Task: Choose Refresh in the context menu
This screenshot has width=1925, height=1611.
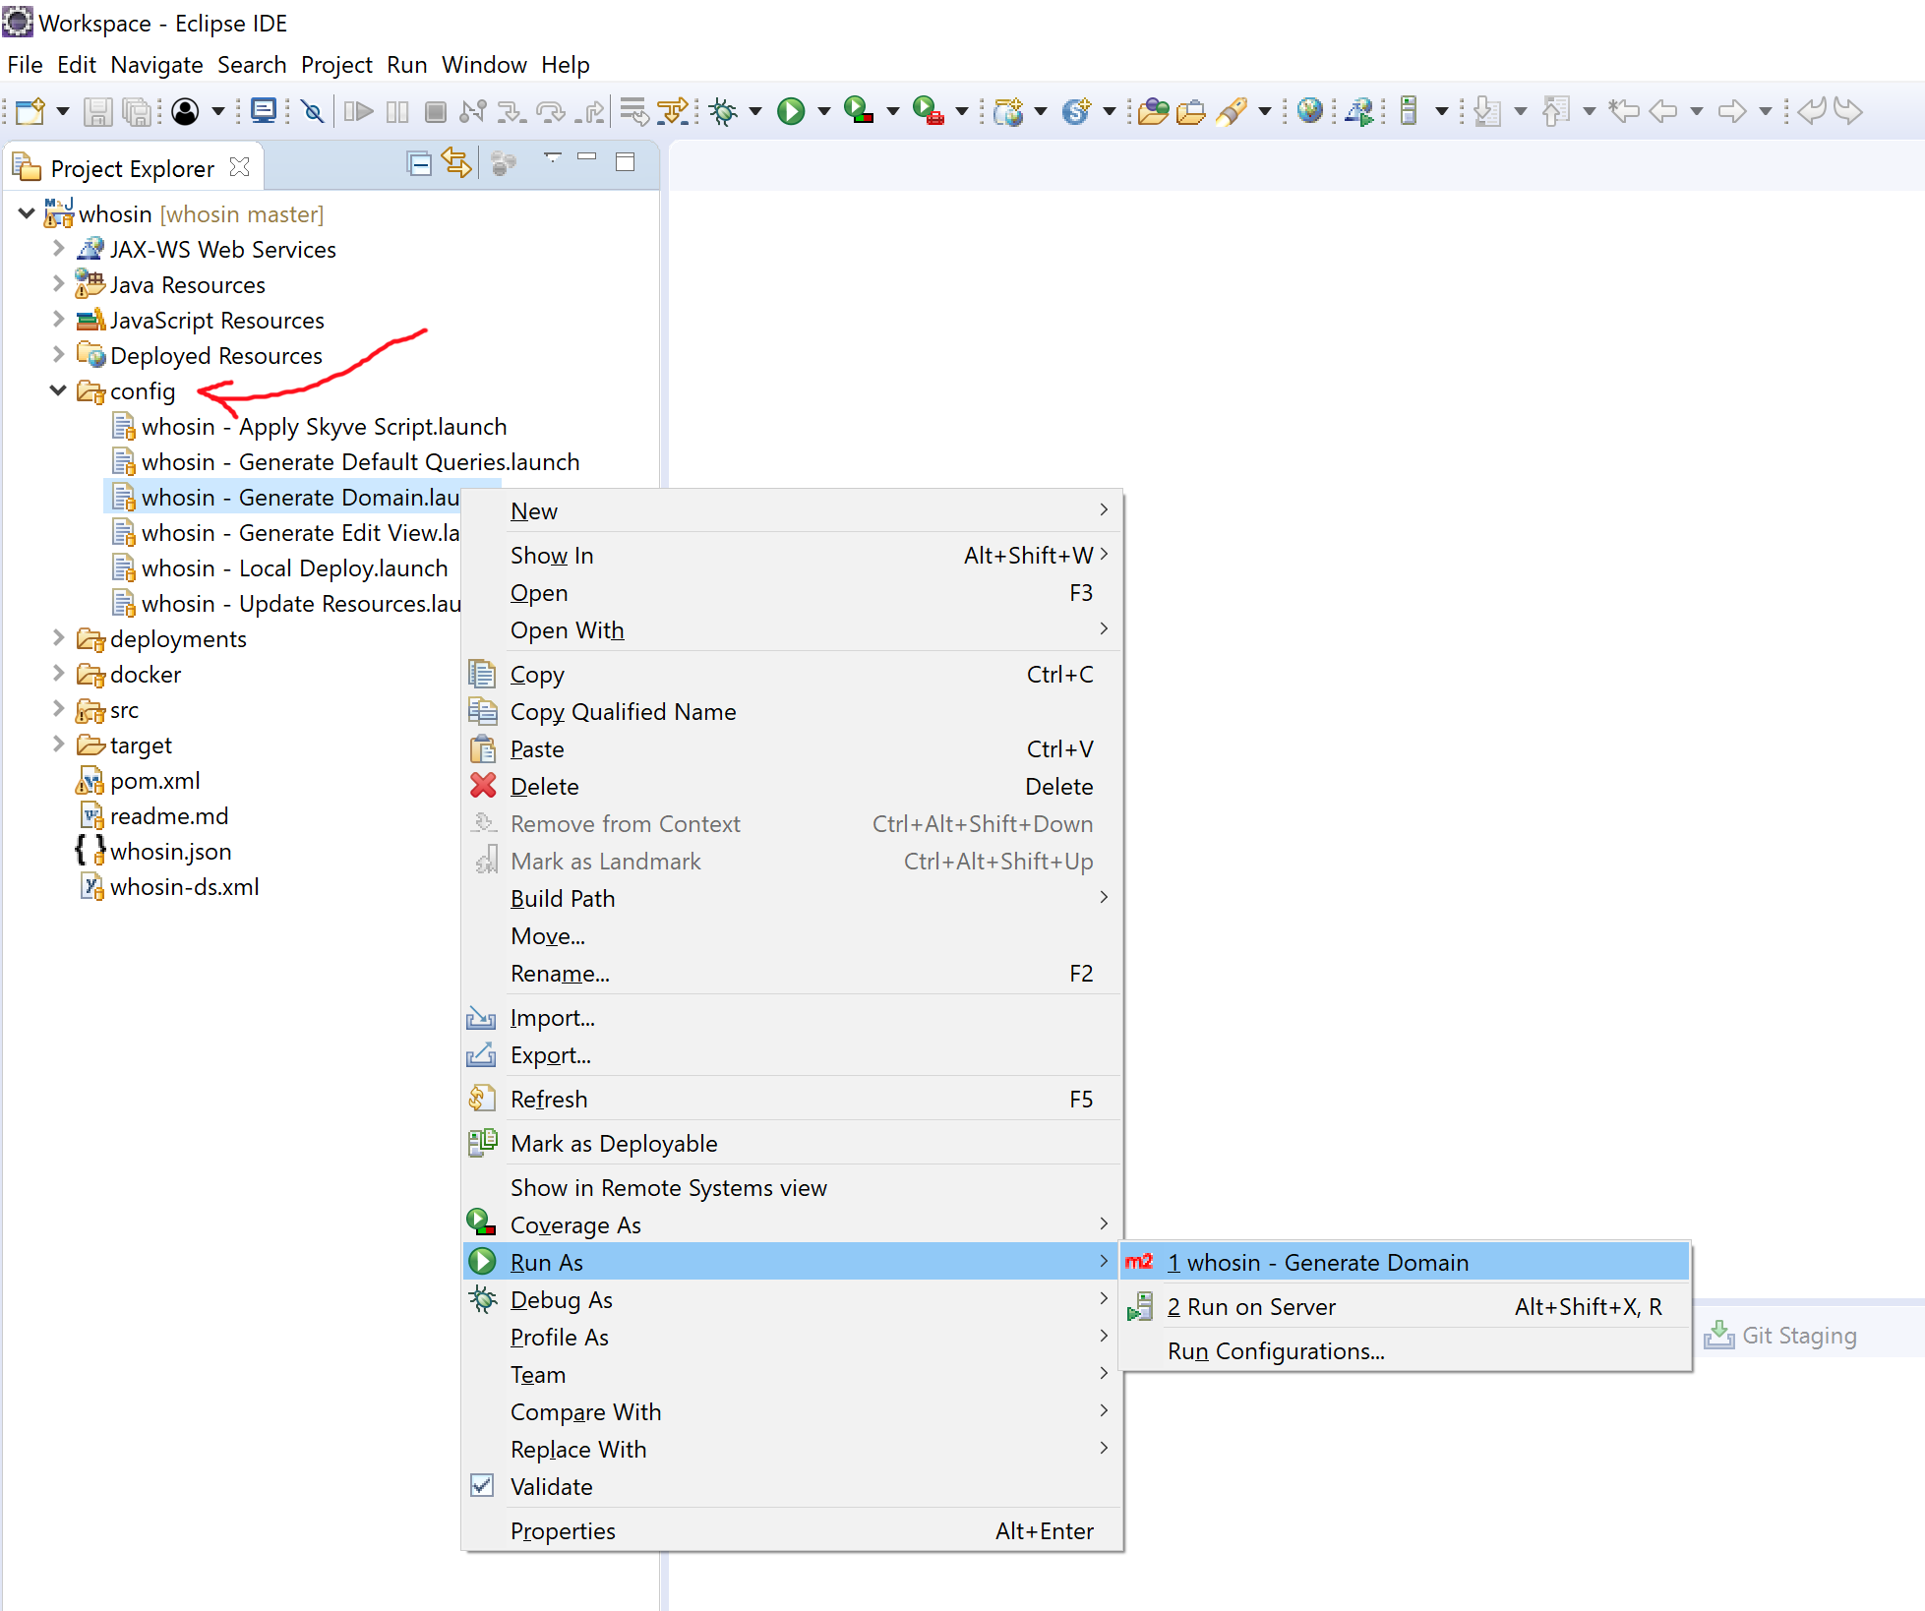Action: [792, 1099]
